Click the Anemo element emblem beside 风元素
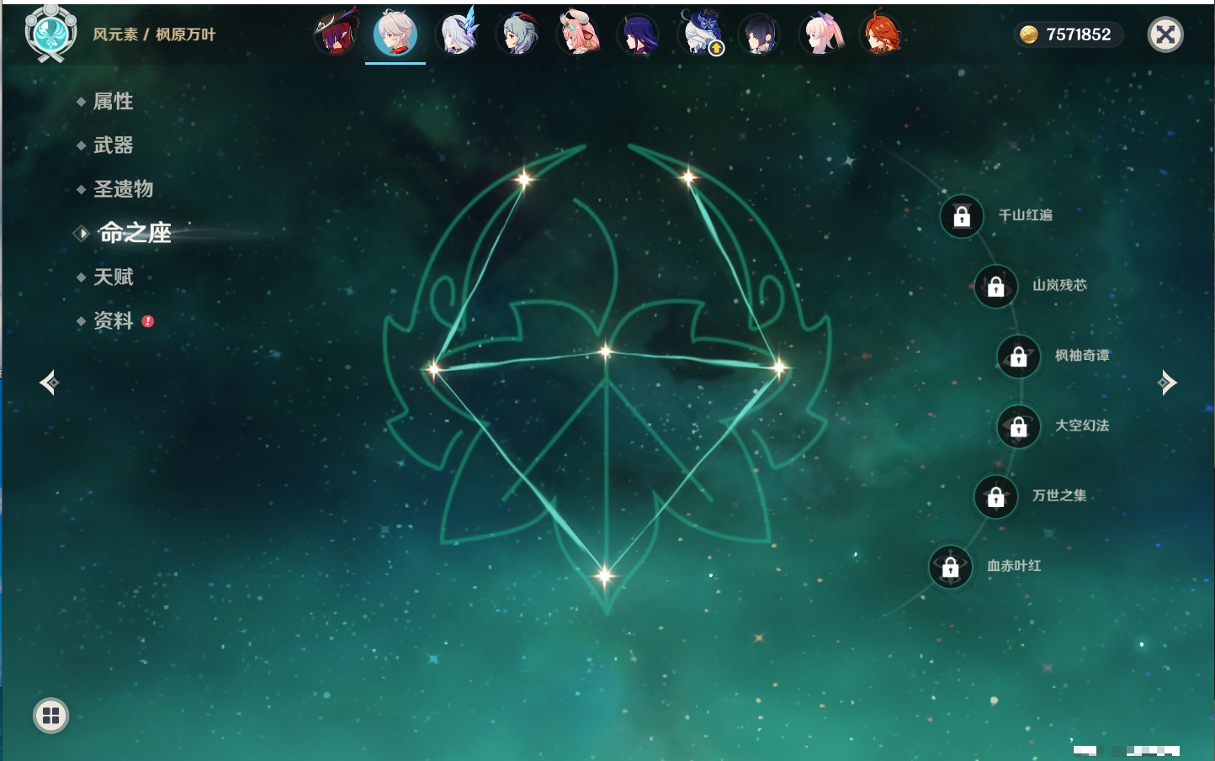This screenshot has width=1215, height=761. click(51, 34)
